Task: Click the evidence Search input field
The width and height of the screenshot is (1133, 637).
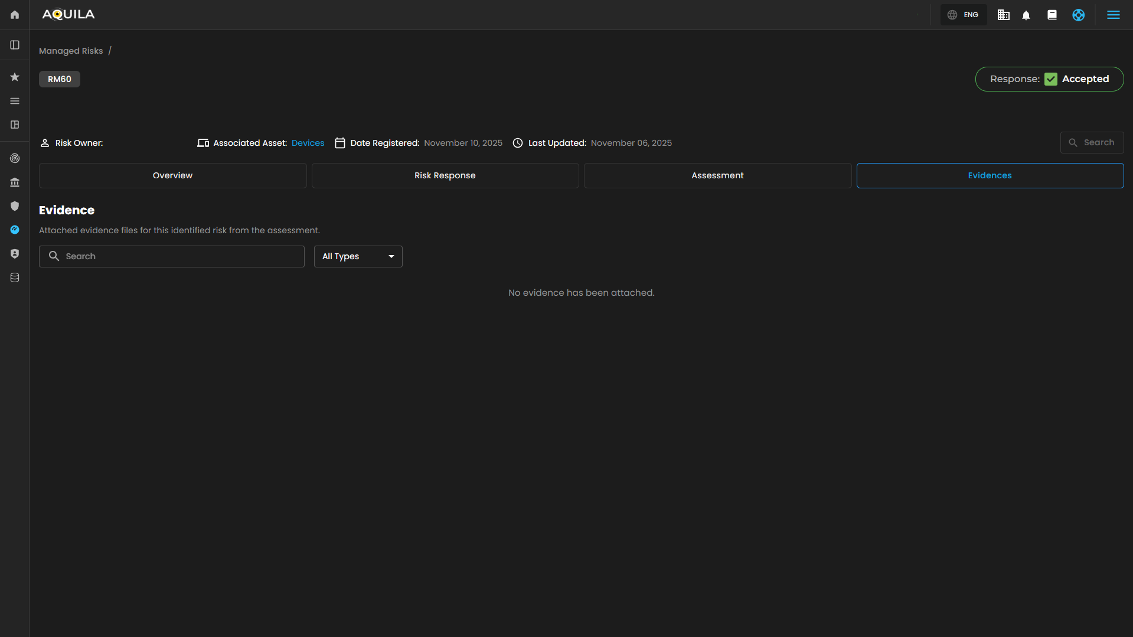Action: point(177,256)
